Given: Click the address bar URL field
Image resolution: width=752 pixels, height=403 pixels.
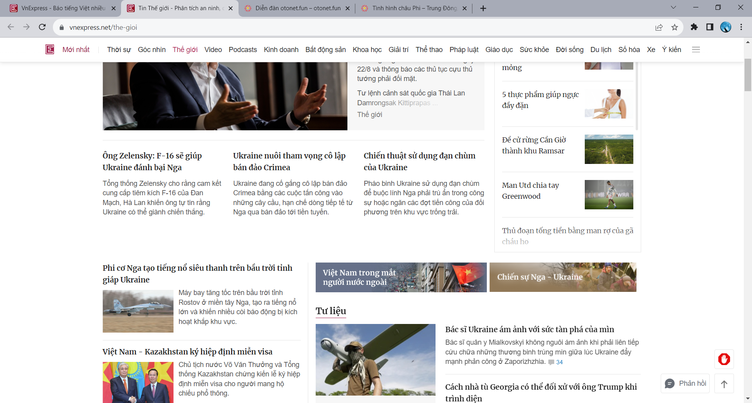Looking at the screenshot, I should pos(352,27).
